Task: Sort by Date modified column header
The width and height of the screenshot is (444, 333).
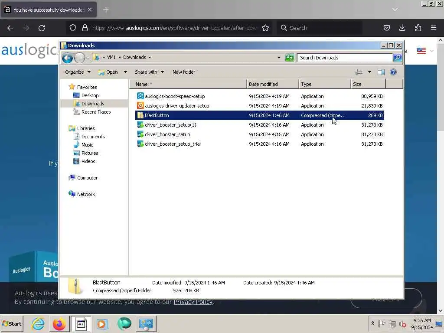Action: point(273,84)
